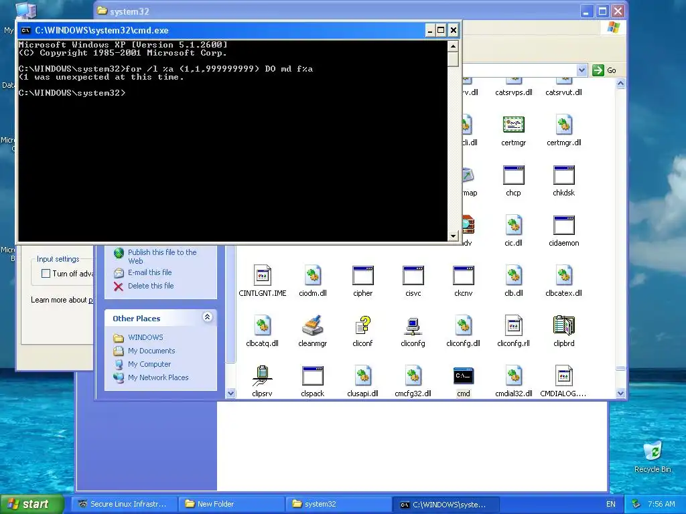Click the catsrvps.dll file label

513,92
